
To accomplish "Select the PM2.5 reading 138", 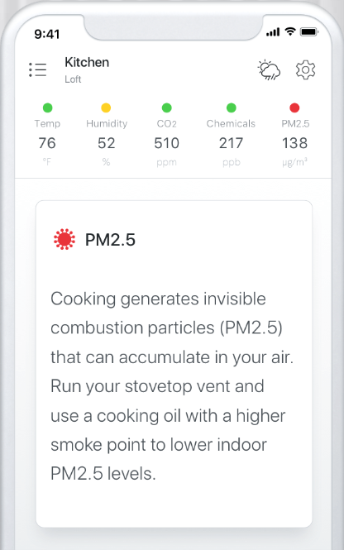I will pos(295,143).
